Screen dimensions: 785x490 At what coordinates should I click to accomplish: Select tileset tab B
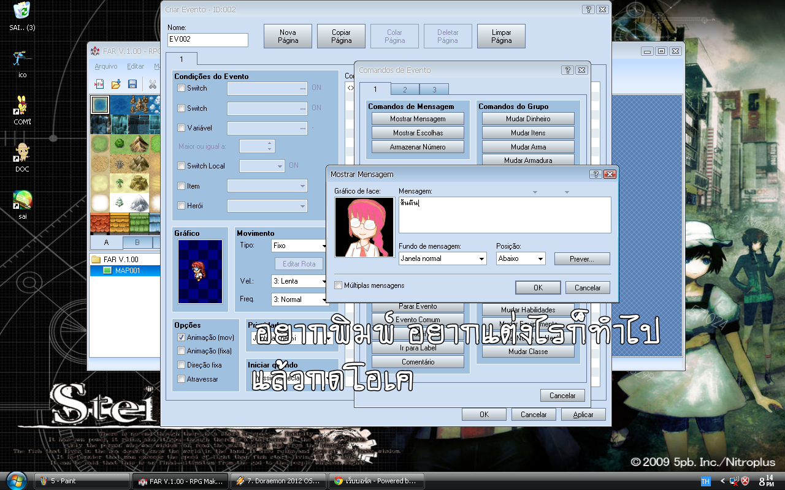(x=137, y=243)
